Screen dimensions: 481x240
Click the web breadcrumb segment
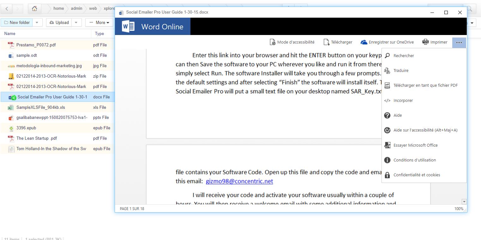tap(93, 9)
